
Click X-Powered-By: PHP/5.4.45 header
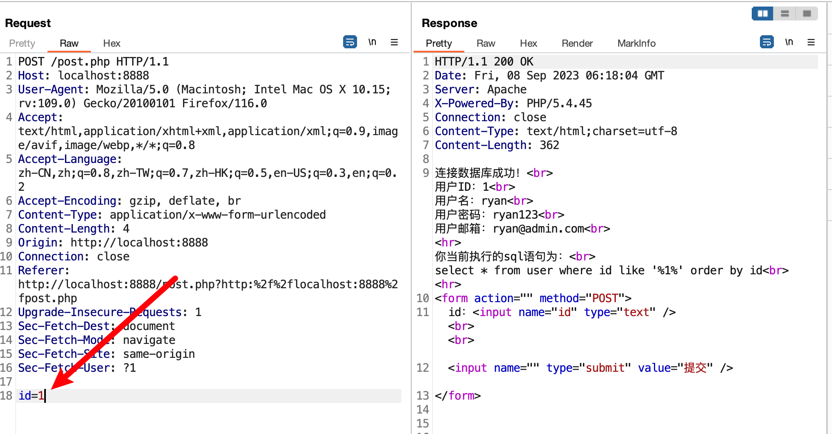pyautogui.click(x=513, y=103)
